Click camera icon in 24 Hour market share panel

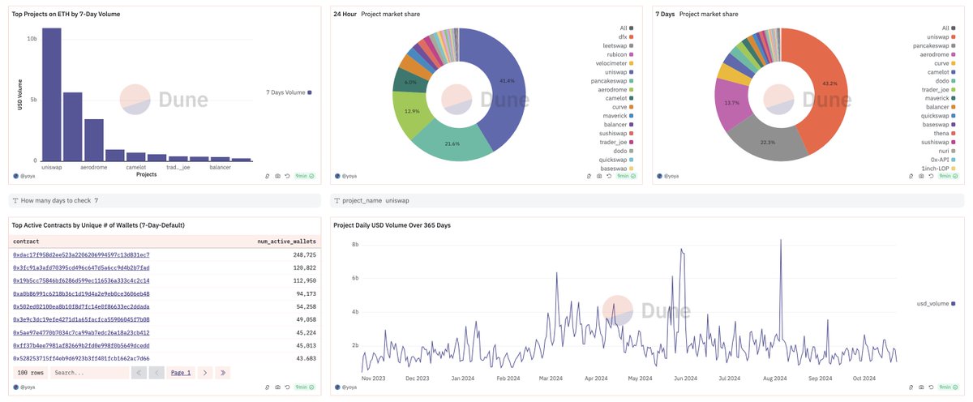(x=599, y=176)
